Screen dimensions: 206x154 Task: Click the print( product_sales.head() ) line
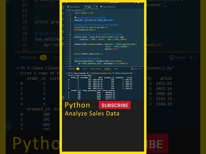pos(88,54)
